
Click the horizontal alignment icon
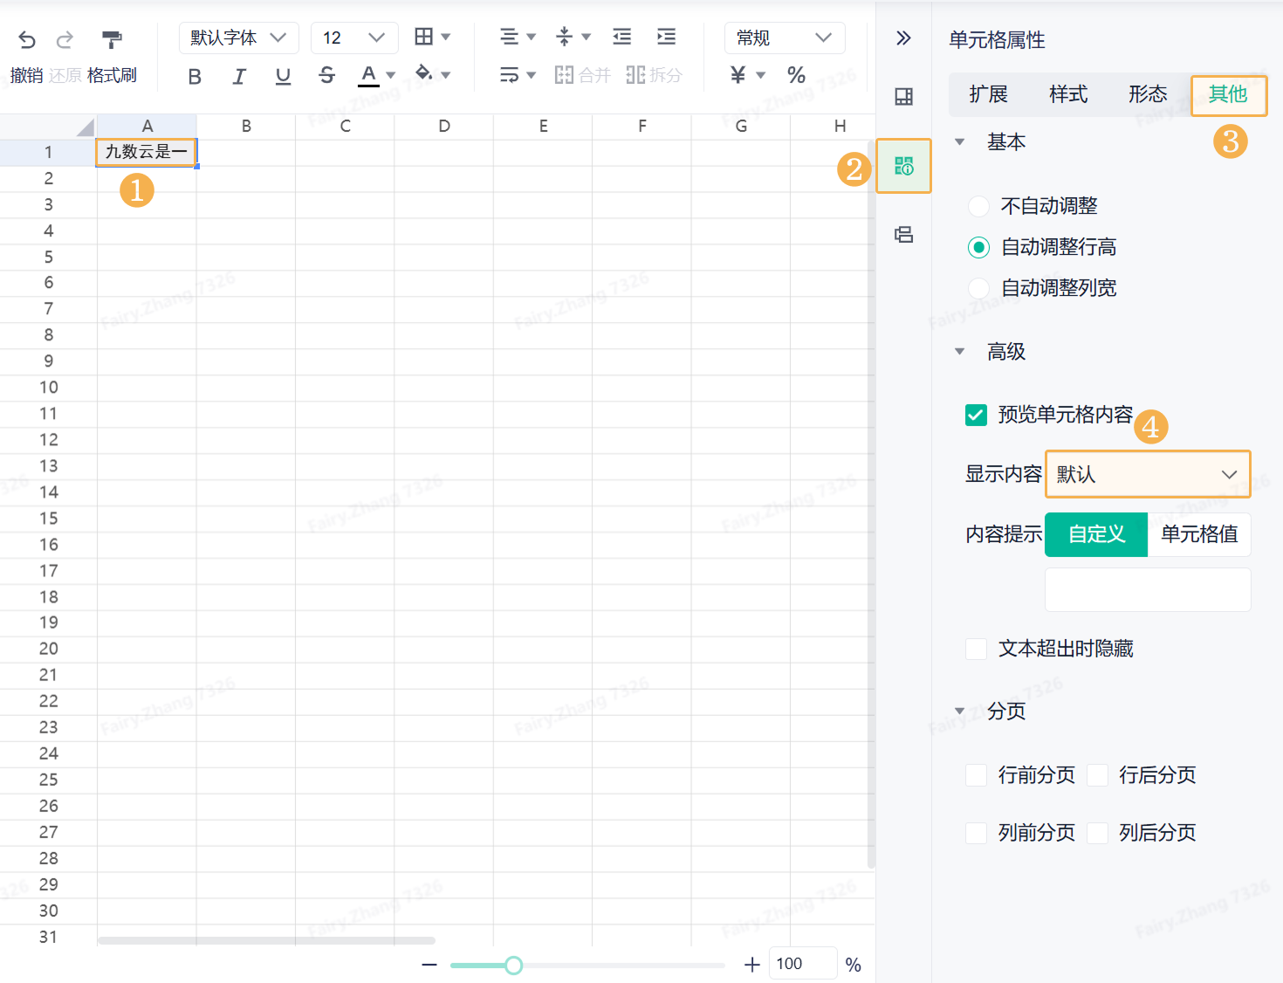[x=509, y=37]
